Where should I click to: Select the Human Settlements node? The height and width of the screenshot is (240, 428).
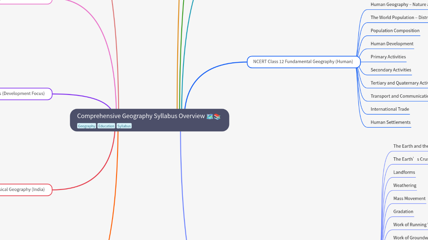pyautogui.click(x=391, y=122)
